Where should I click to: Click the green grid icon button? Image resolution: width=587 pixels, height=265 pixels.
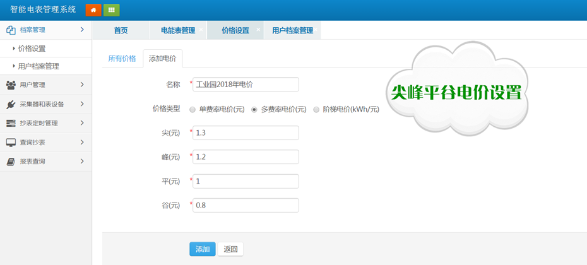(112, 10)
